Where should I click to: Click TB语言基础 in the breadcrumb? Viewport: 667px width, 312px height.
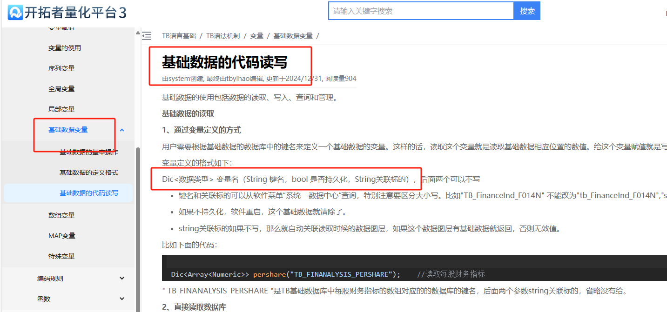(179, 36)
